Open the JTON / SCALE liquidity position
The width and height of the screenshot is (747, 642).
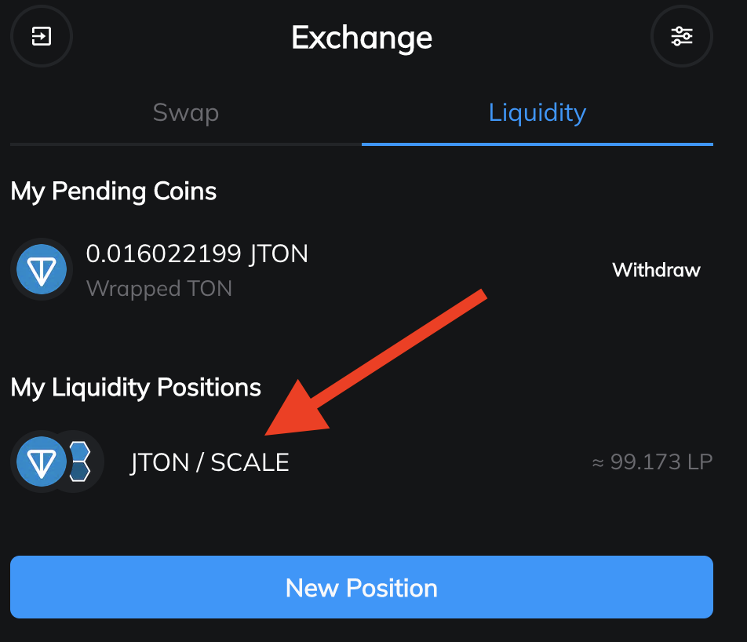click(210, 462)
